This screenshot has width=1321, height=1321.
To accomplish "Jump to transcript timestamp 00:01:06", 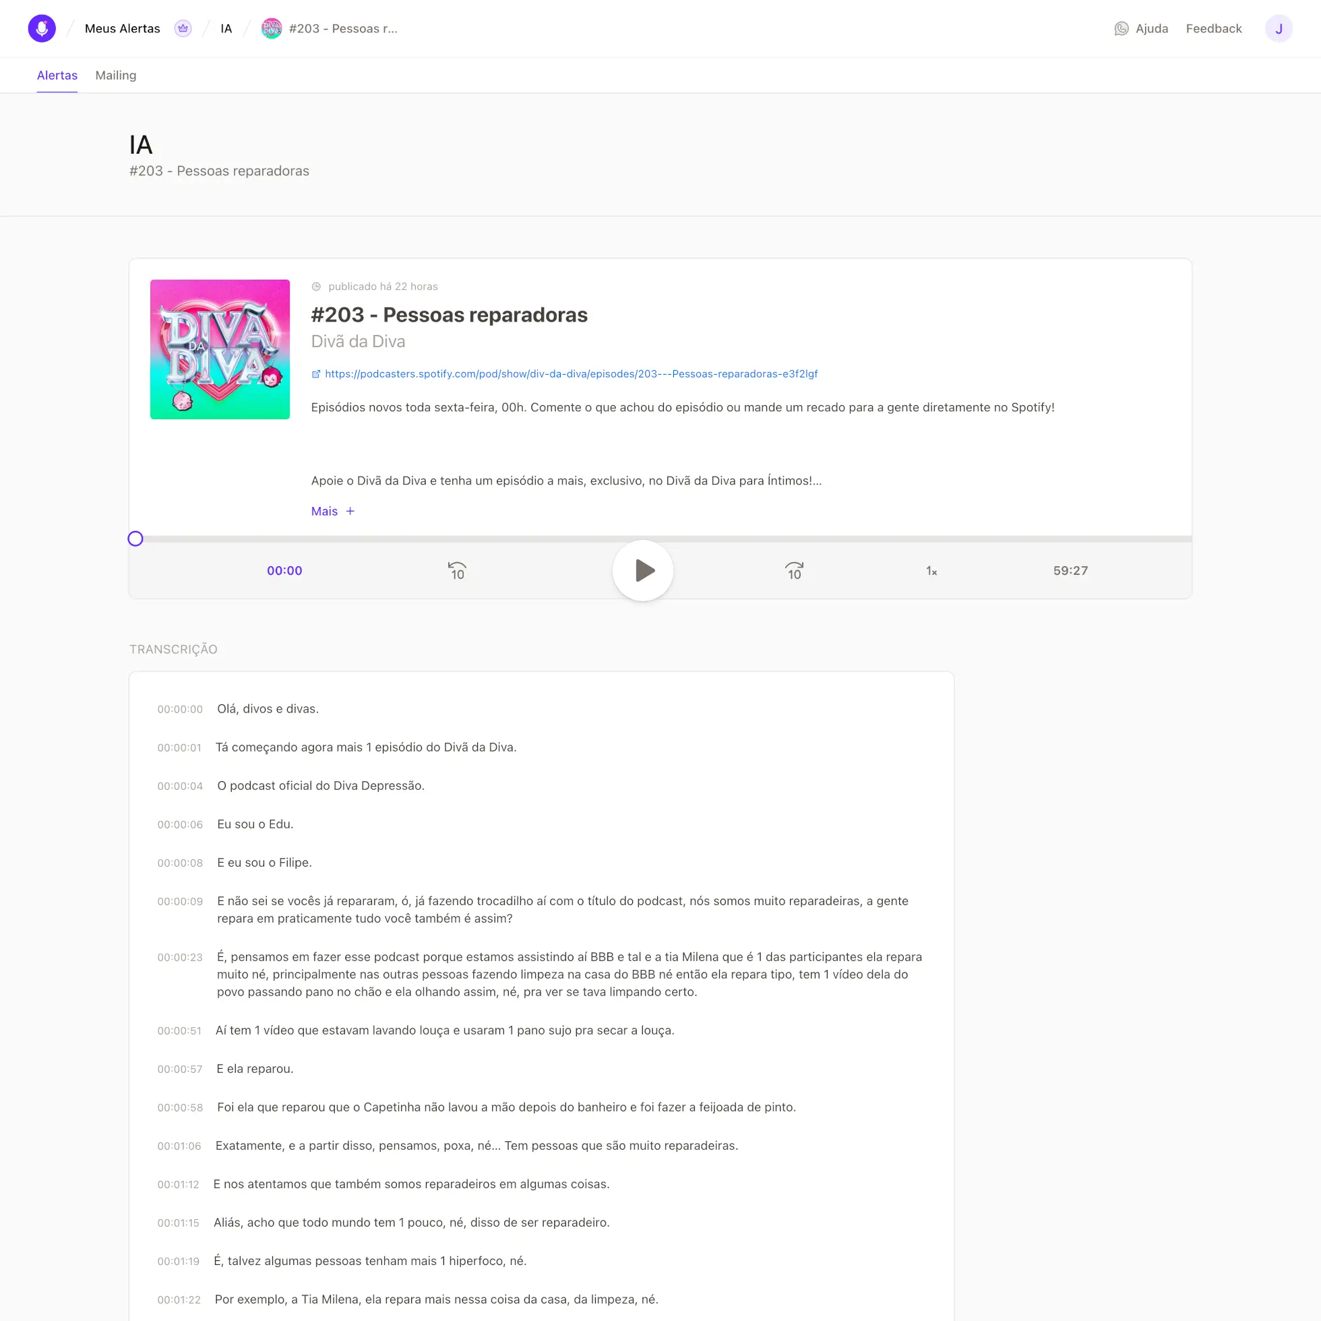I will coord(179,1146).
